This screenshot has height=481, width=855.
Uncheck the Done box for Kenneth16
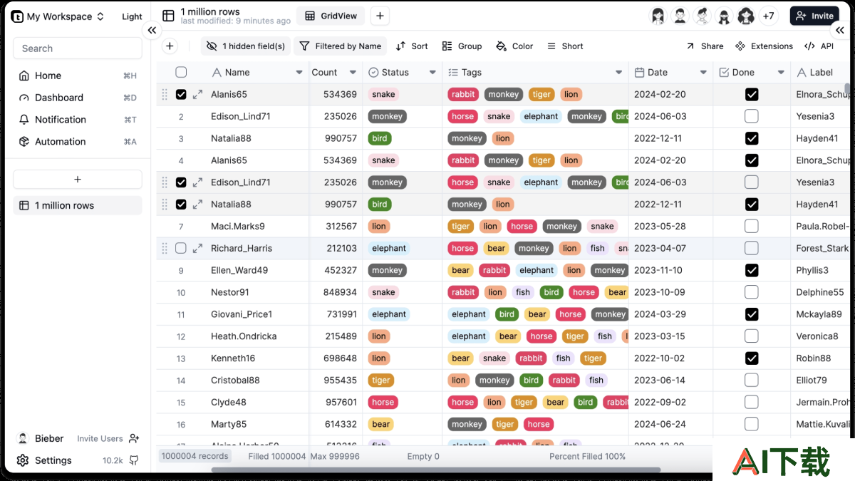pyautogui.click(x=751, y=358)
